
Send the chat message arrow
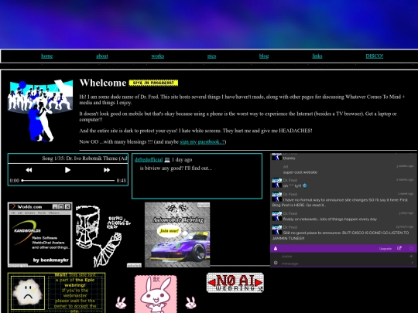(412, 263)
